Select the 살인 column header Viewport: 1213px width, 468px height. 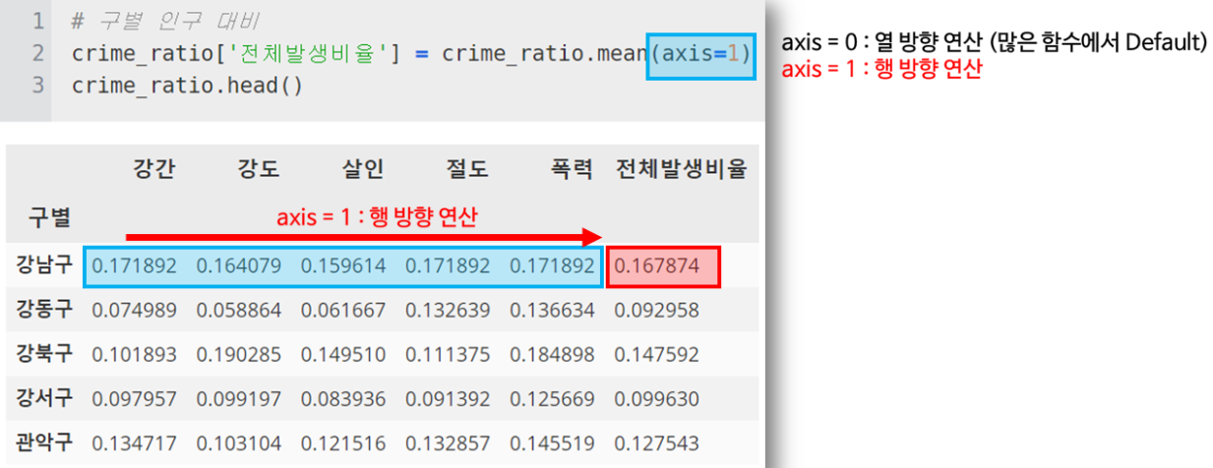[x=363, y=169]
